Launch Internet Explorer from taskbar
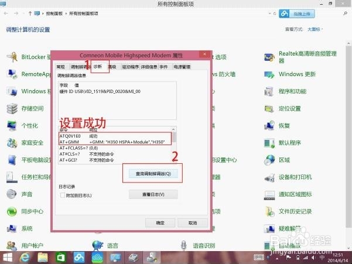The width and height of the screenshot is (352, 264). tap(25, 258)
